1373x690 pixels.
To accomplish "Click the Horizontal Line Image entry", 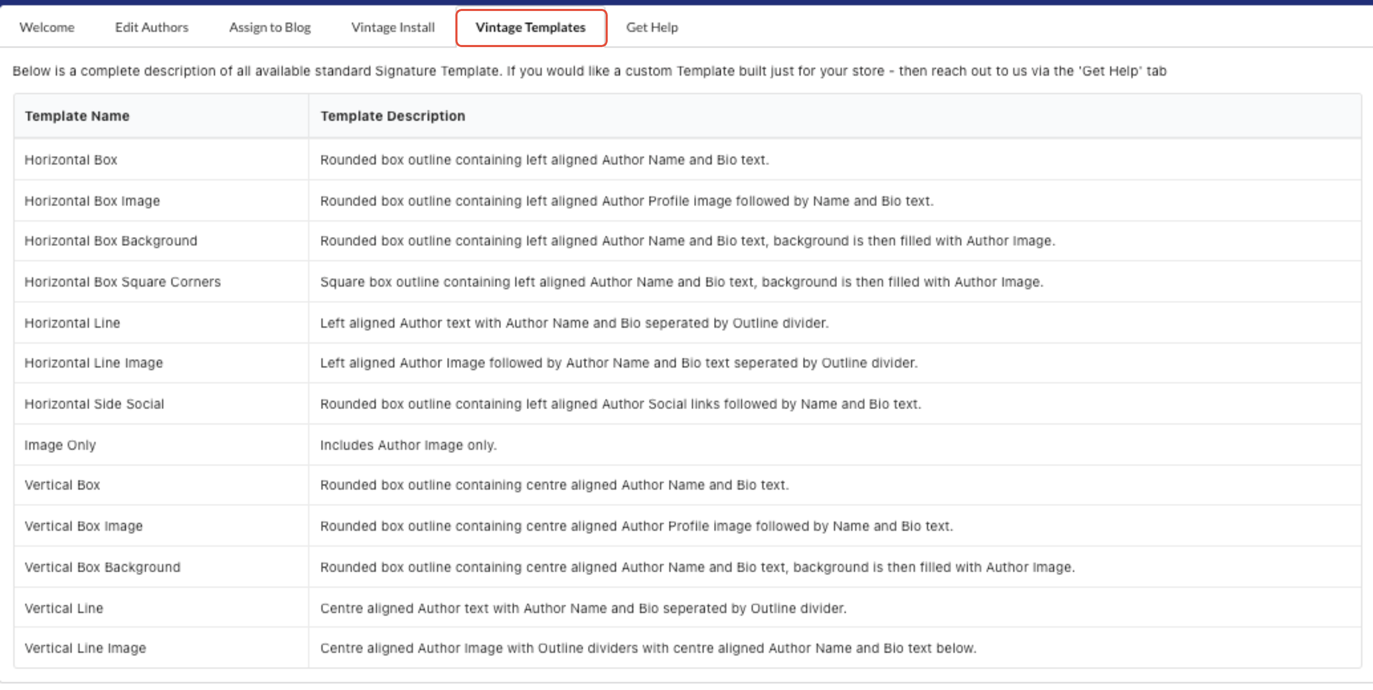I will pos(94,363).
